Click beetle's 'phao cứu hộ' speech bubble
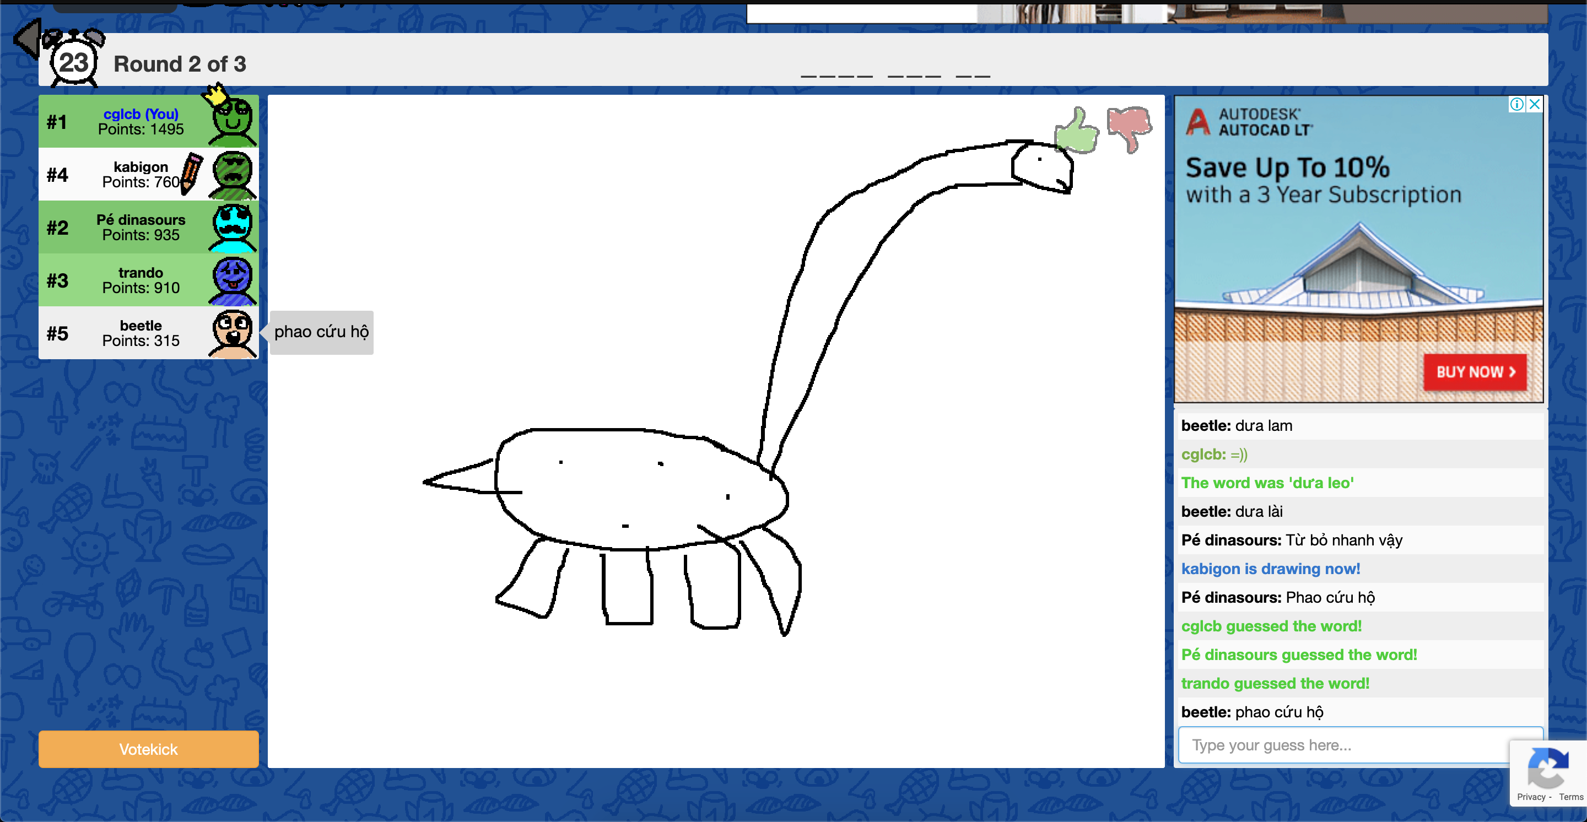The image size is (1587, 822). (322, 333)
